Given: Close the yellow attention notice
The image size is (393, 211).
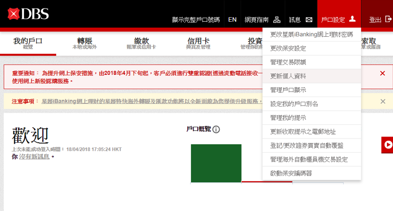Looking at the screenshot, I should (x=383, y=101).
